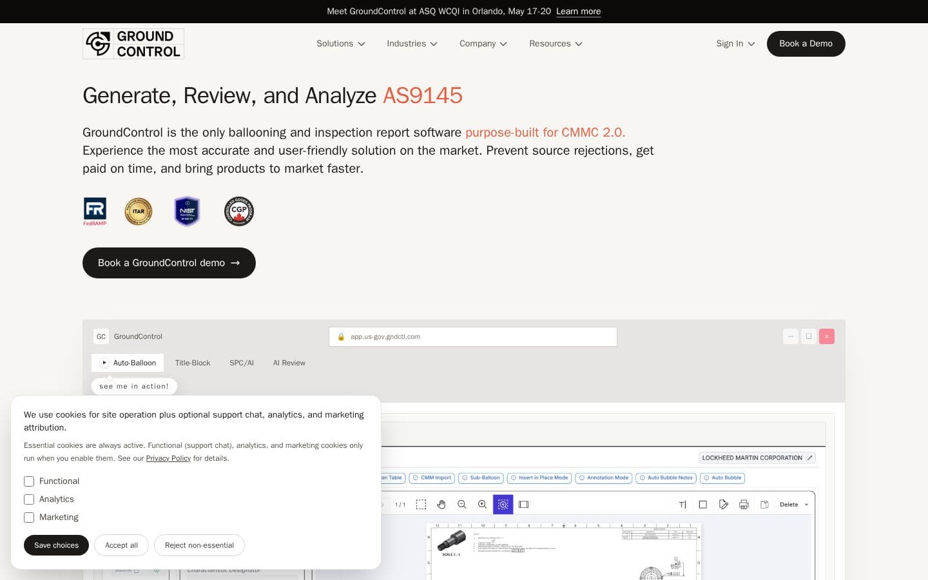Click the lock icon in the address bar

[x=341, y=336]
